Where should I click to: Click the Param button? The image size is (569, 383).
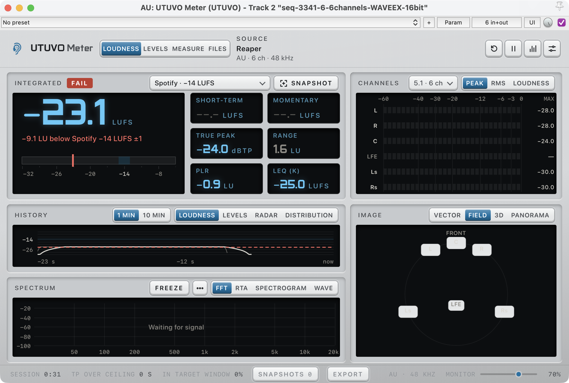(453, 22)
